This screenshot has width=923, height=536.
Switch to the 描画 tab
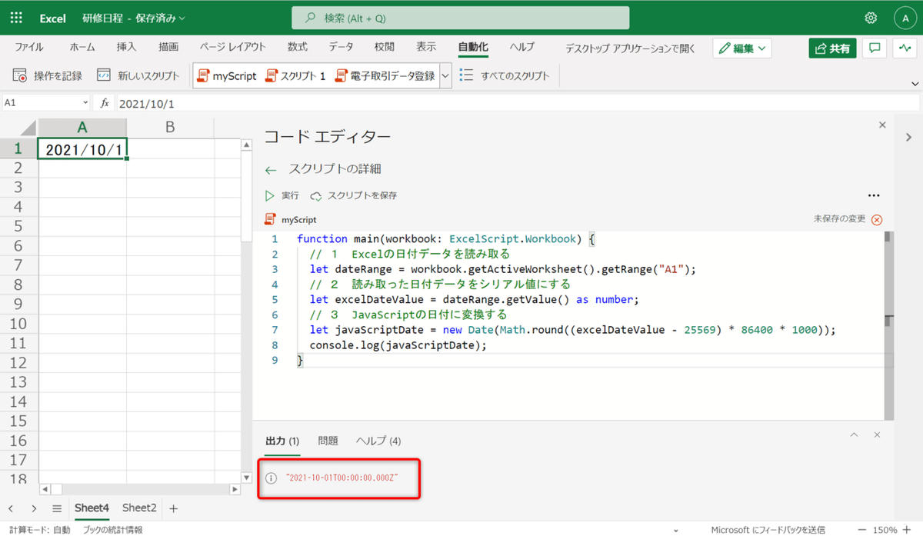tap(168, 47)
